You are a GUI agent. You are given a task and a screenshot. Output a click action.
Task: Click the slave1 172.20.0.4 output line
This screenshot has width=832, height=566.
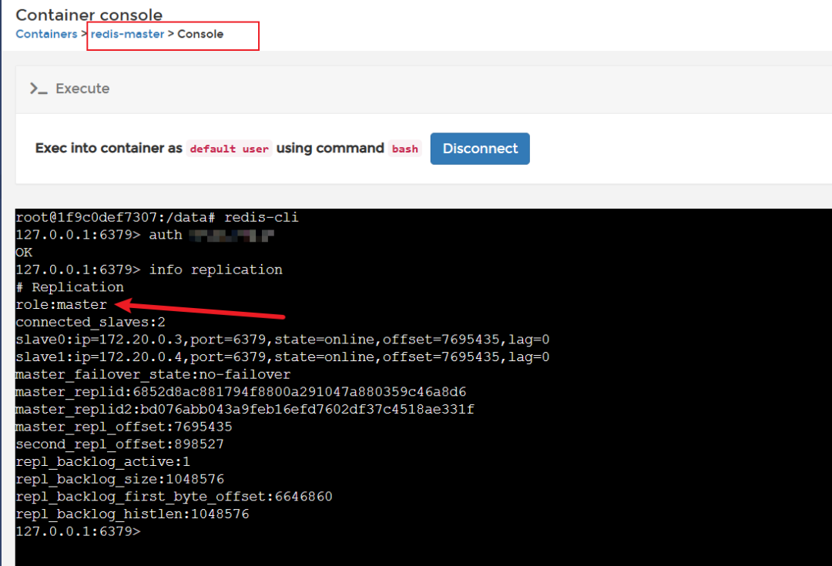[283, 357]
